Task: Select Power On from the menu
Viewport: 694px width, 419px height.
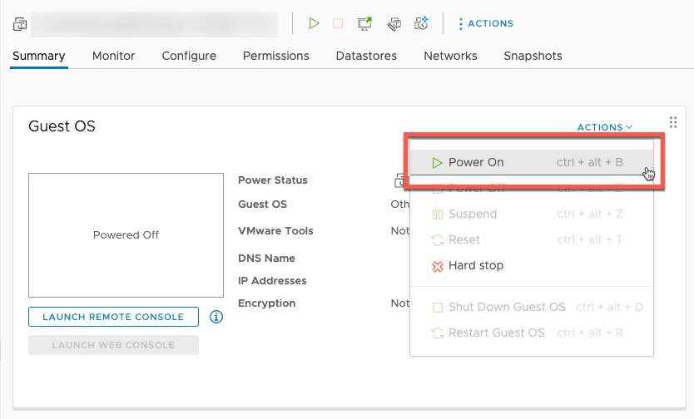Action: 476,163
